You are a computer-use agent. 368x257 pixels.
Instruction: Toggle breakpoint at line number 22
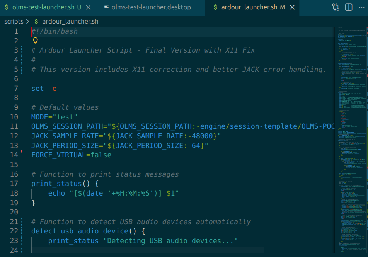[x=14, y=231]
